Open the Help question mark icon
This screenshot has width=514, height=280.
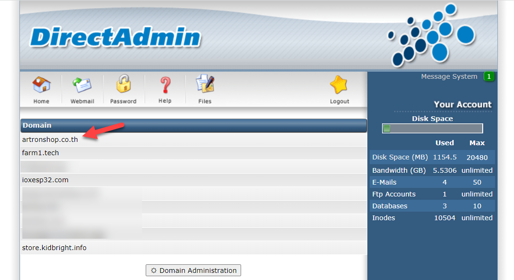pyautogui.click(x=165, y=85)
